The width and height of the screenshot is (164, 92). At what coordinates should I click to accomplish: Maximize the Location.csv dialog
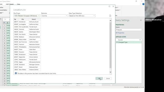tap(109, 6)
